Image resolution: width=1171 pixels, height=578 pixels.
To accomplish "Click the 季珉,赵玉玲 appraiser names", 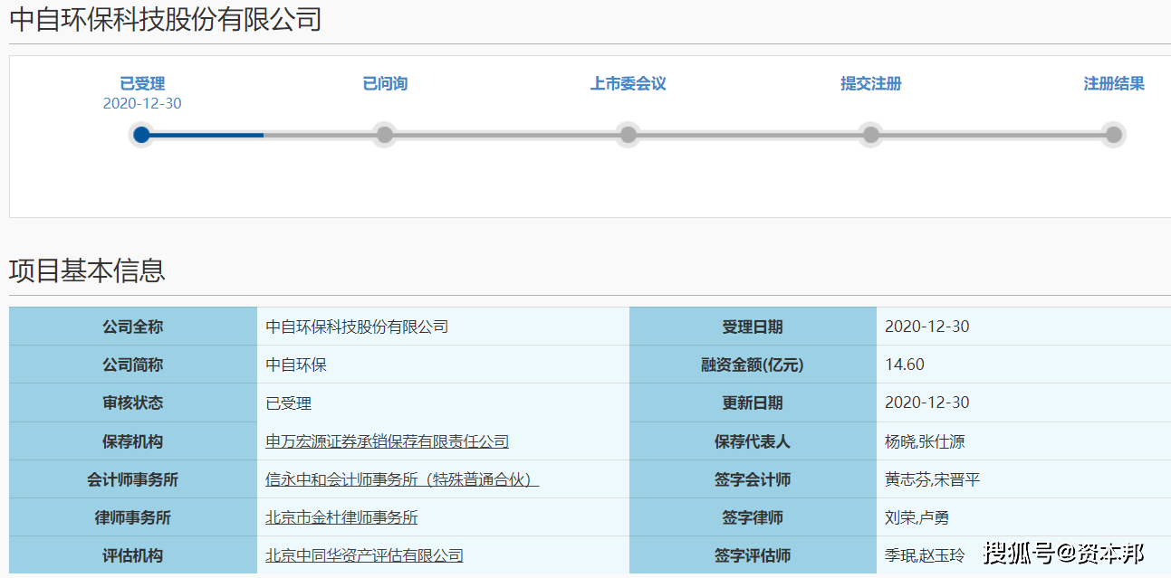I will pyautogui.click(x=925, y=555).
